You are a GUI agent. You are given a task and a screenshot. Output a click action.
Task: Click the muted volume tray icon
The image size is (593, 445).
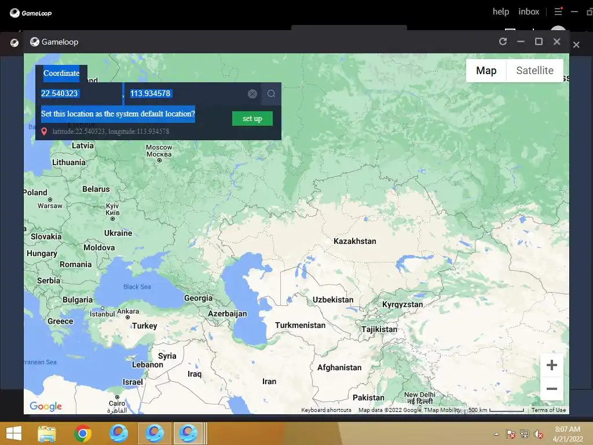[538, 434]
